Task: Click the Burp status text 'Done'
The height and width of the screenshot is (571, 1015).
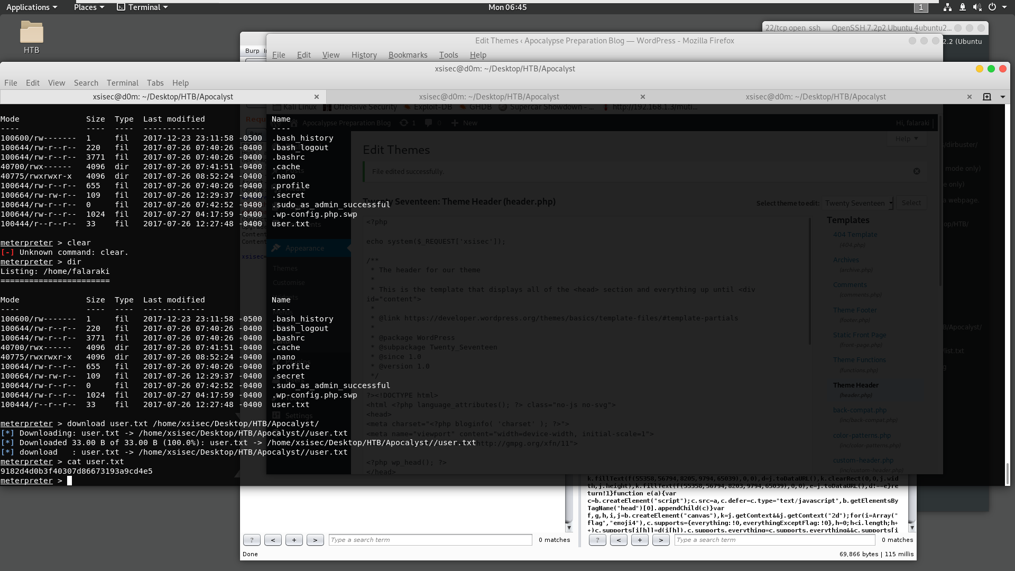Action: [250, 554]
